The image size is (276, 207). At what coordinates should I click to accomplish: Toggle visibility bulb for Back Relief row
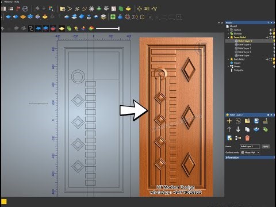[x=274, y=59]
